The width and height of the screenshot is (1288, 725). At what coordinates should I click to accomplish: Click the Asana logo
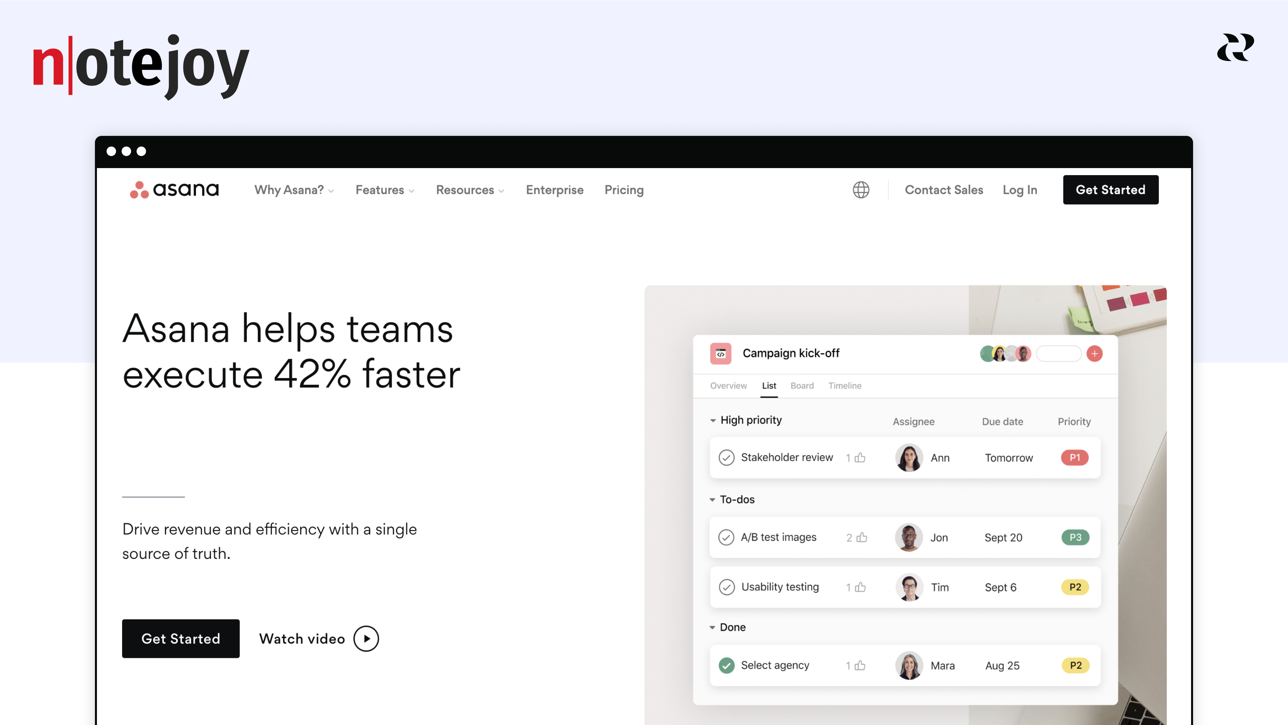tap(174, 190)
